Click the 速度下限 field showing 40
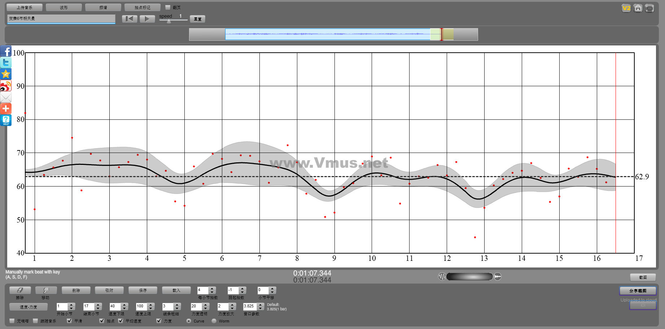The width and height of the screenshot is (665, 329). point(115,306)
